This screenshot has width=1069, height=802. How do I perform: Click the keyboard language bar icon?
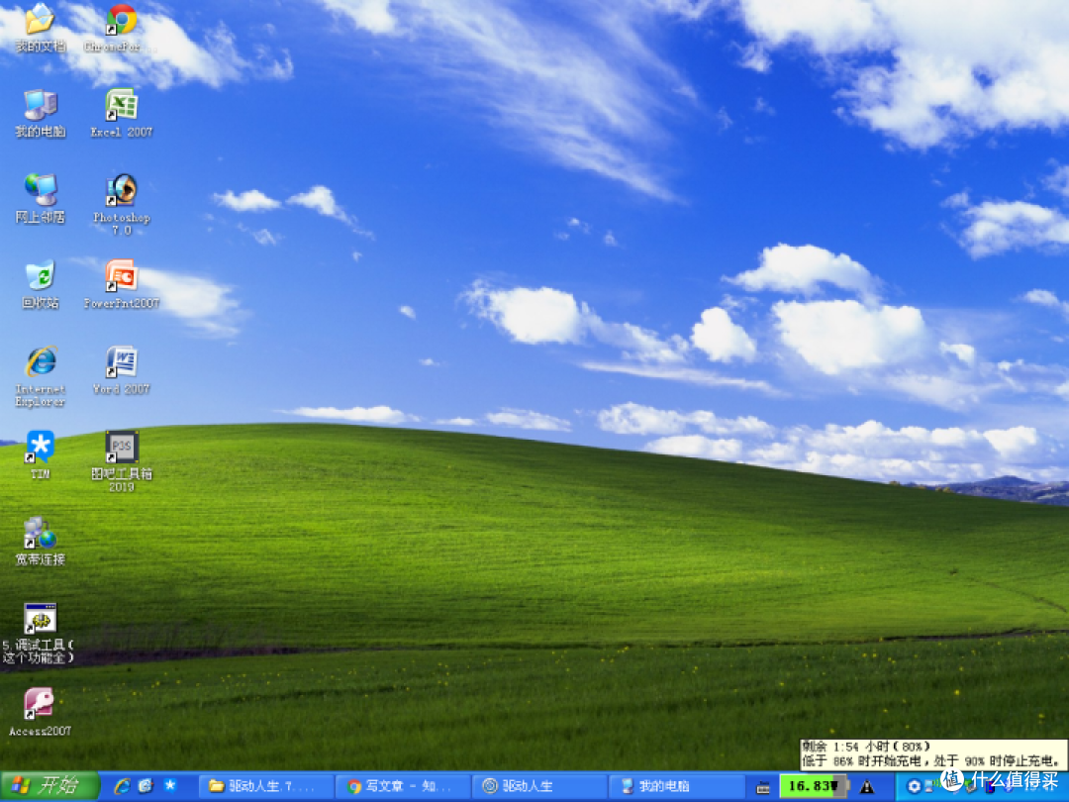click(763, 788)
